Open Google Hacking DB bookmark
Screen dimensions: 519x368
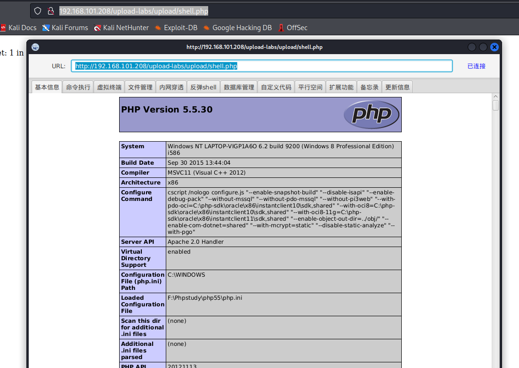pos(238,28)
